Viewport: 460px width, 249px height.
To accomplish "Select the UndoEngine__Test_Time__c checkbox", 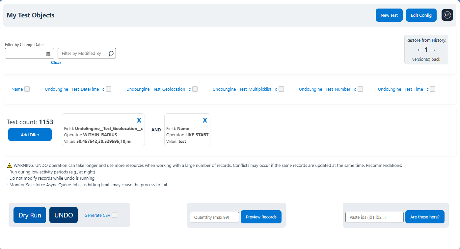I will [433, 89].
